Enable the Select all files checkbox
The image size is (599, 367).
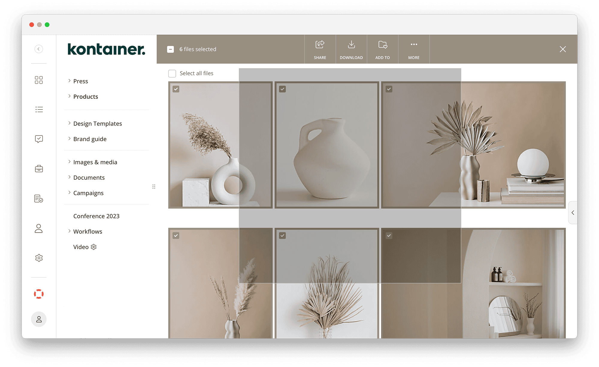(x=172, y=73)
